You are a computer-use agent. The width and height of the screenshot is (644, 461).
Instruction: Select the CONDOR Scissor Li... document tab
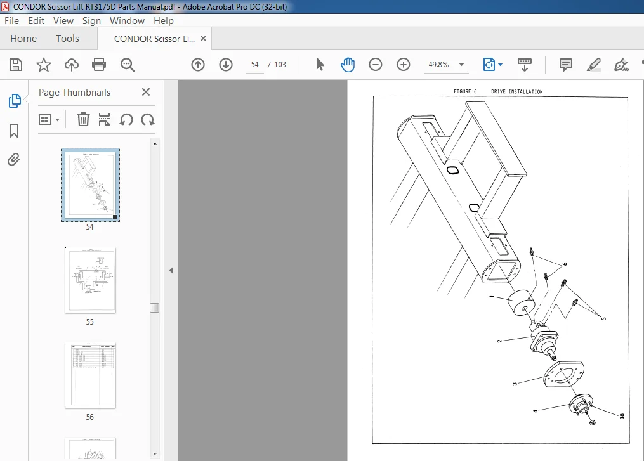click(x=154, y=39)
